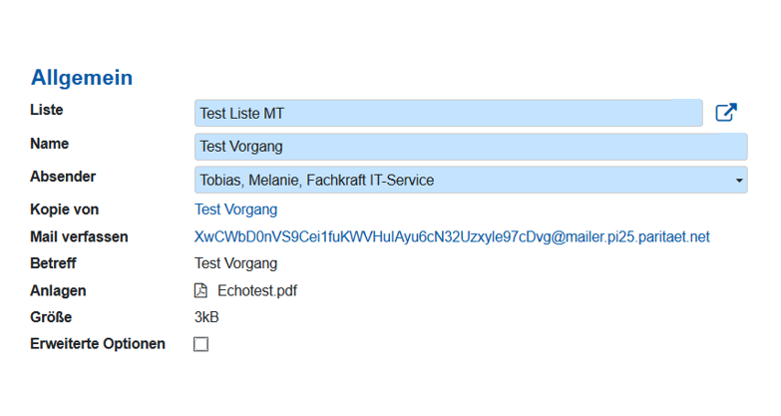Screen dimensions: 781x416
Task: Focus the Liste field containing Test Liste MT
Action: pyautogui.click(x=448, y=114)
